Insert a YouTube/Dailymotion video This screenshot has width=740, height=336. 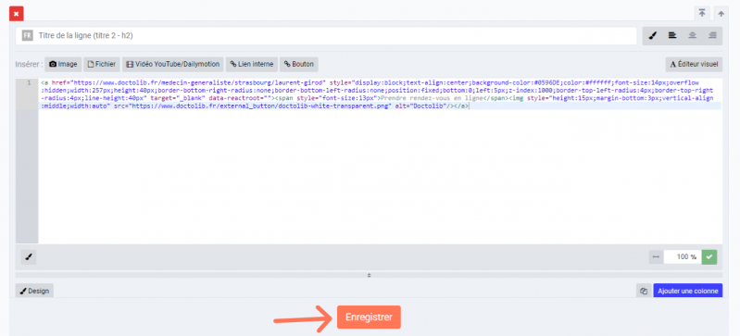pyautogui.click(x=173, y=64)
